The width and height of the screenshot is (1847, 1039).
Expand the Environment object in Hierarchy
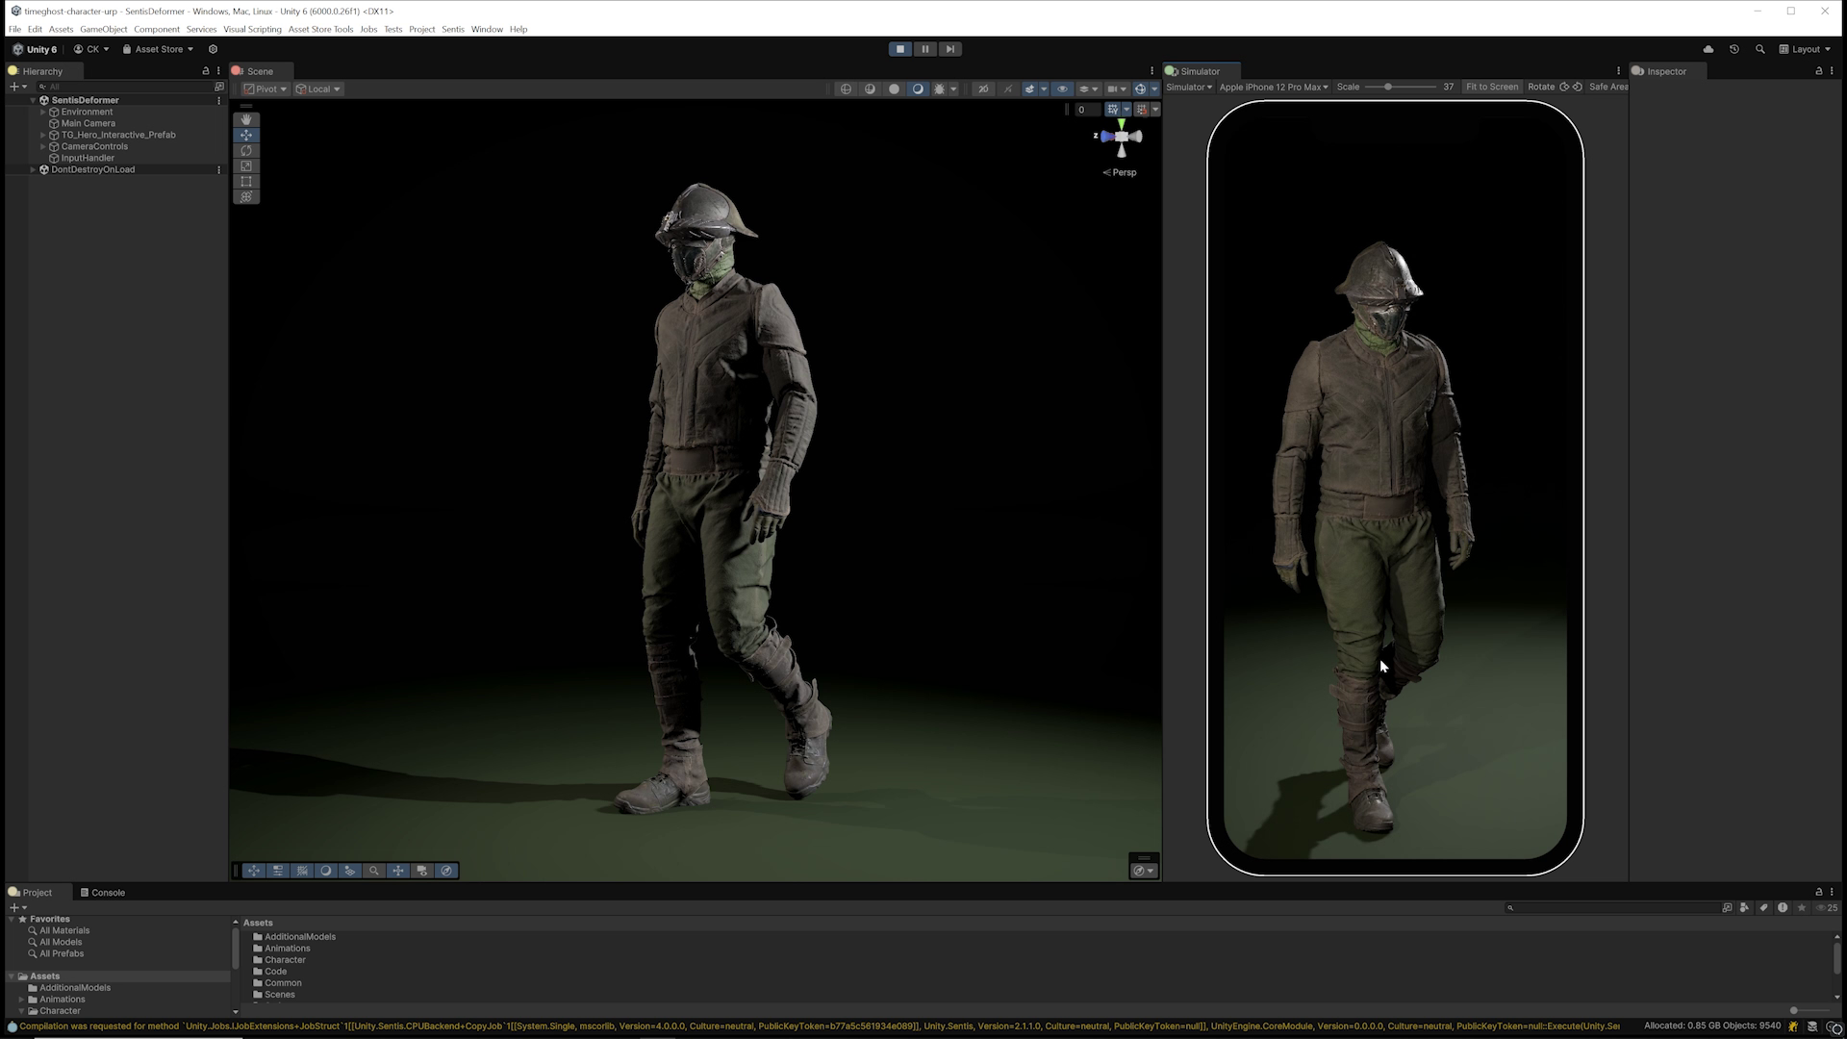point(43,112)
